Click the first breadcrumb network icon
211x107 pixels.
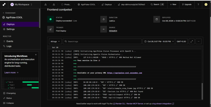point(46,4)
